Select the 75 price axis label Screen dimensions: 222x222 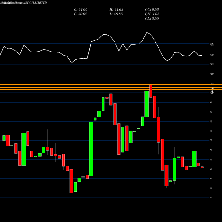click(x=211, y=140)
